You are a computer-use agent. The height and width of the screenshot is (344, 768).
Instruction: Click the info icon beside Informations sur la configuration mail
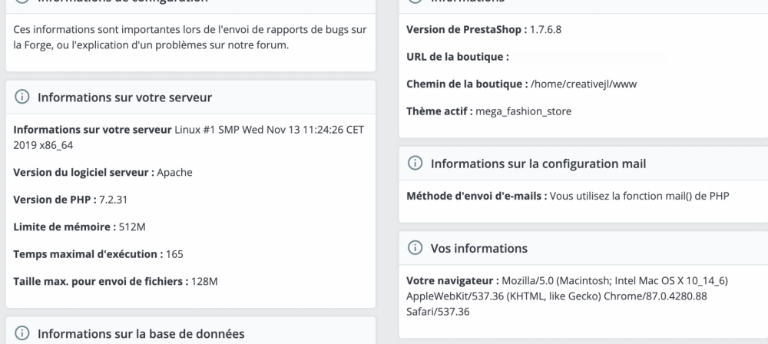pos(415,164)
